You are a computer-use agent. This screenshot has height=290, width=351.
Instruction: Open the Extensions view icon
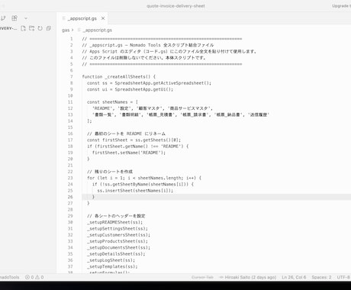14,18
